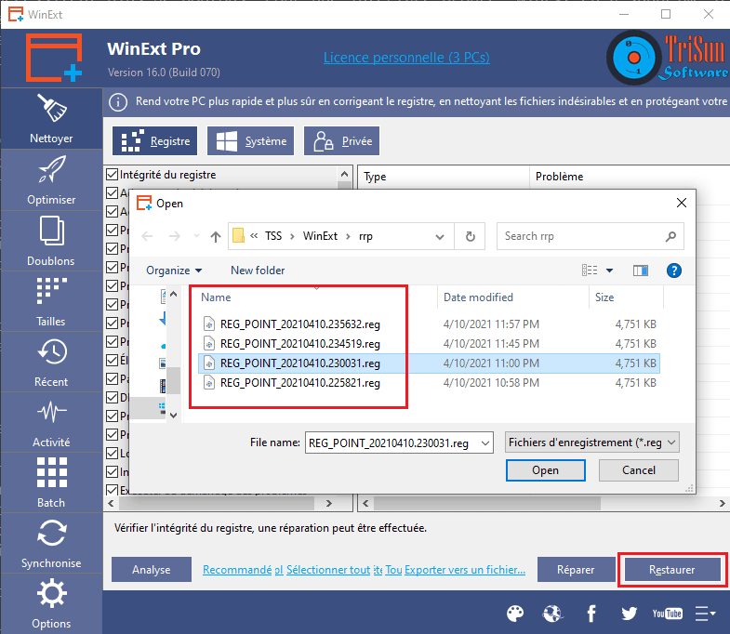Click New folder in Open dialog

(258, 271)
